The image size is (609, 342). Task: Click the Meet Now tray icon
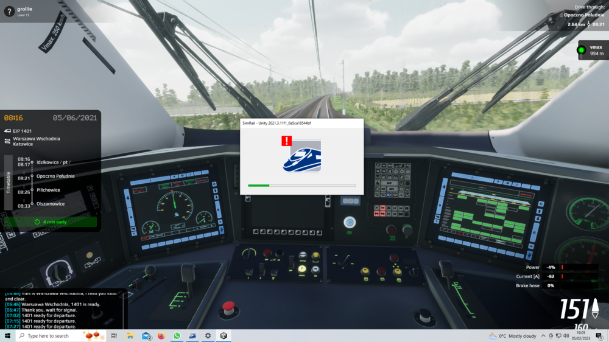click(x=551, y=336)
